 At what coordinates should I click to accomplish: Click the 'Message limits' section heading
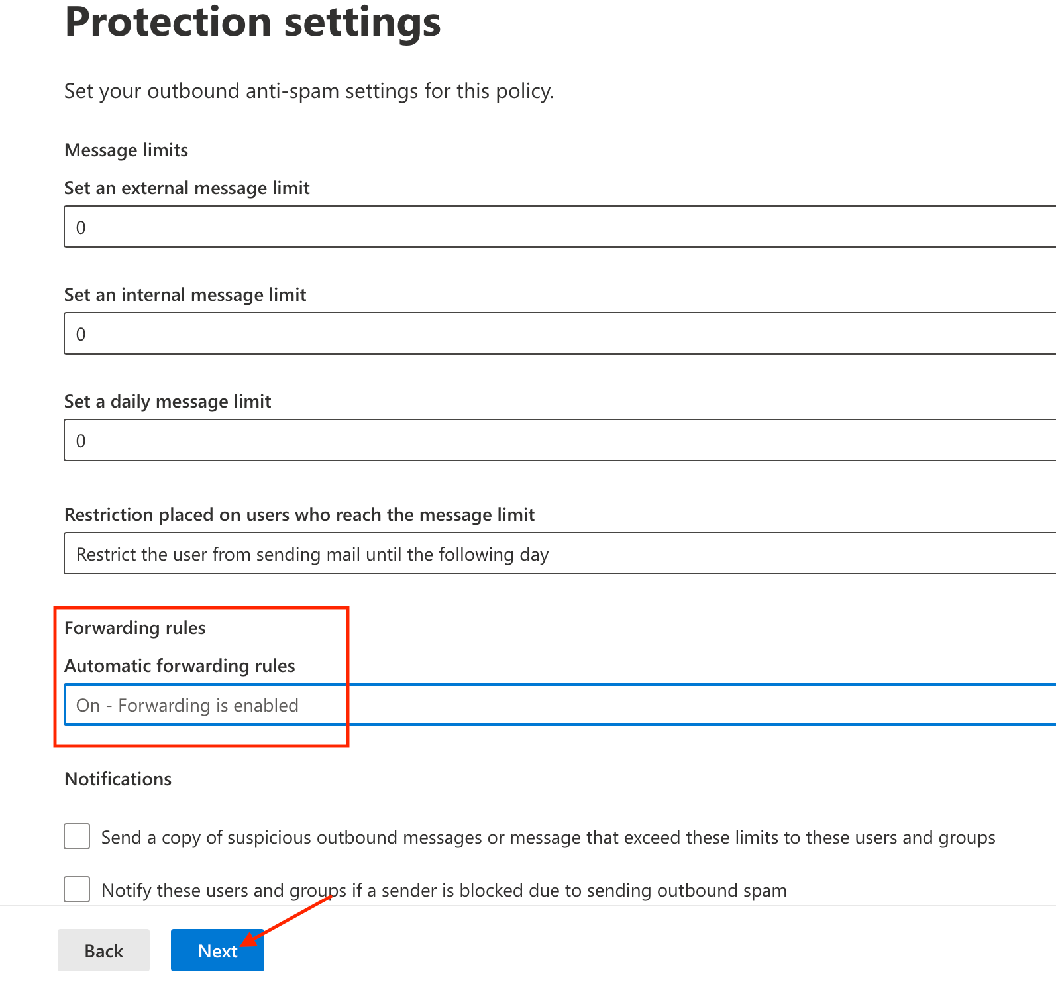pyautogui.click(x=126, y=150)
